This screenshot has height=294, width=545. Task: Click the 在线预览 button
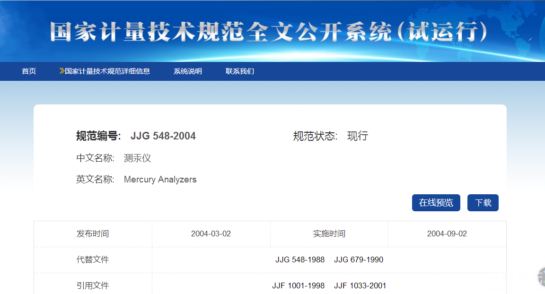[436, 203]
